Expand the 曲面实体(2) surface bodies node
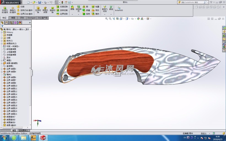Screen dimensions: 226x141 1,43
